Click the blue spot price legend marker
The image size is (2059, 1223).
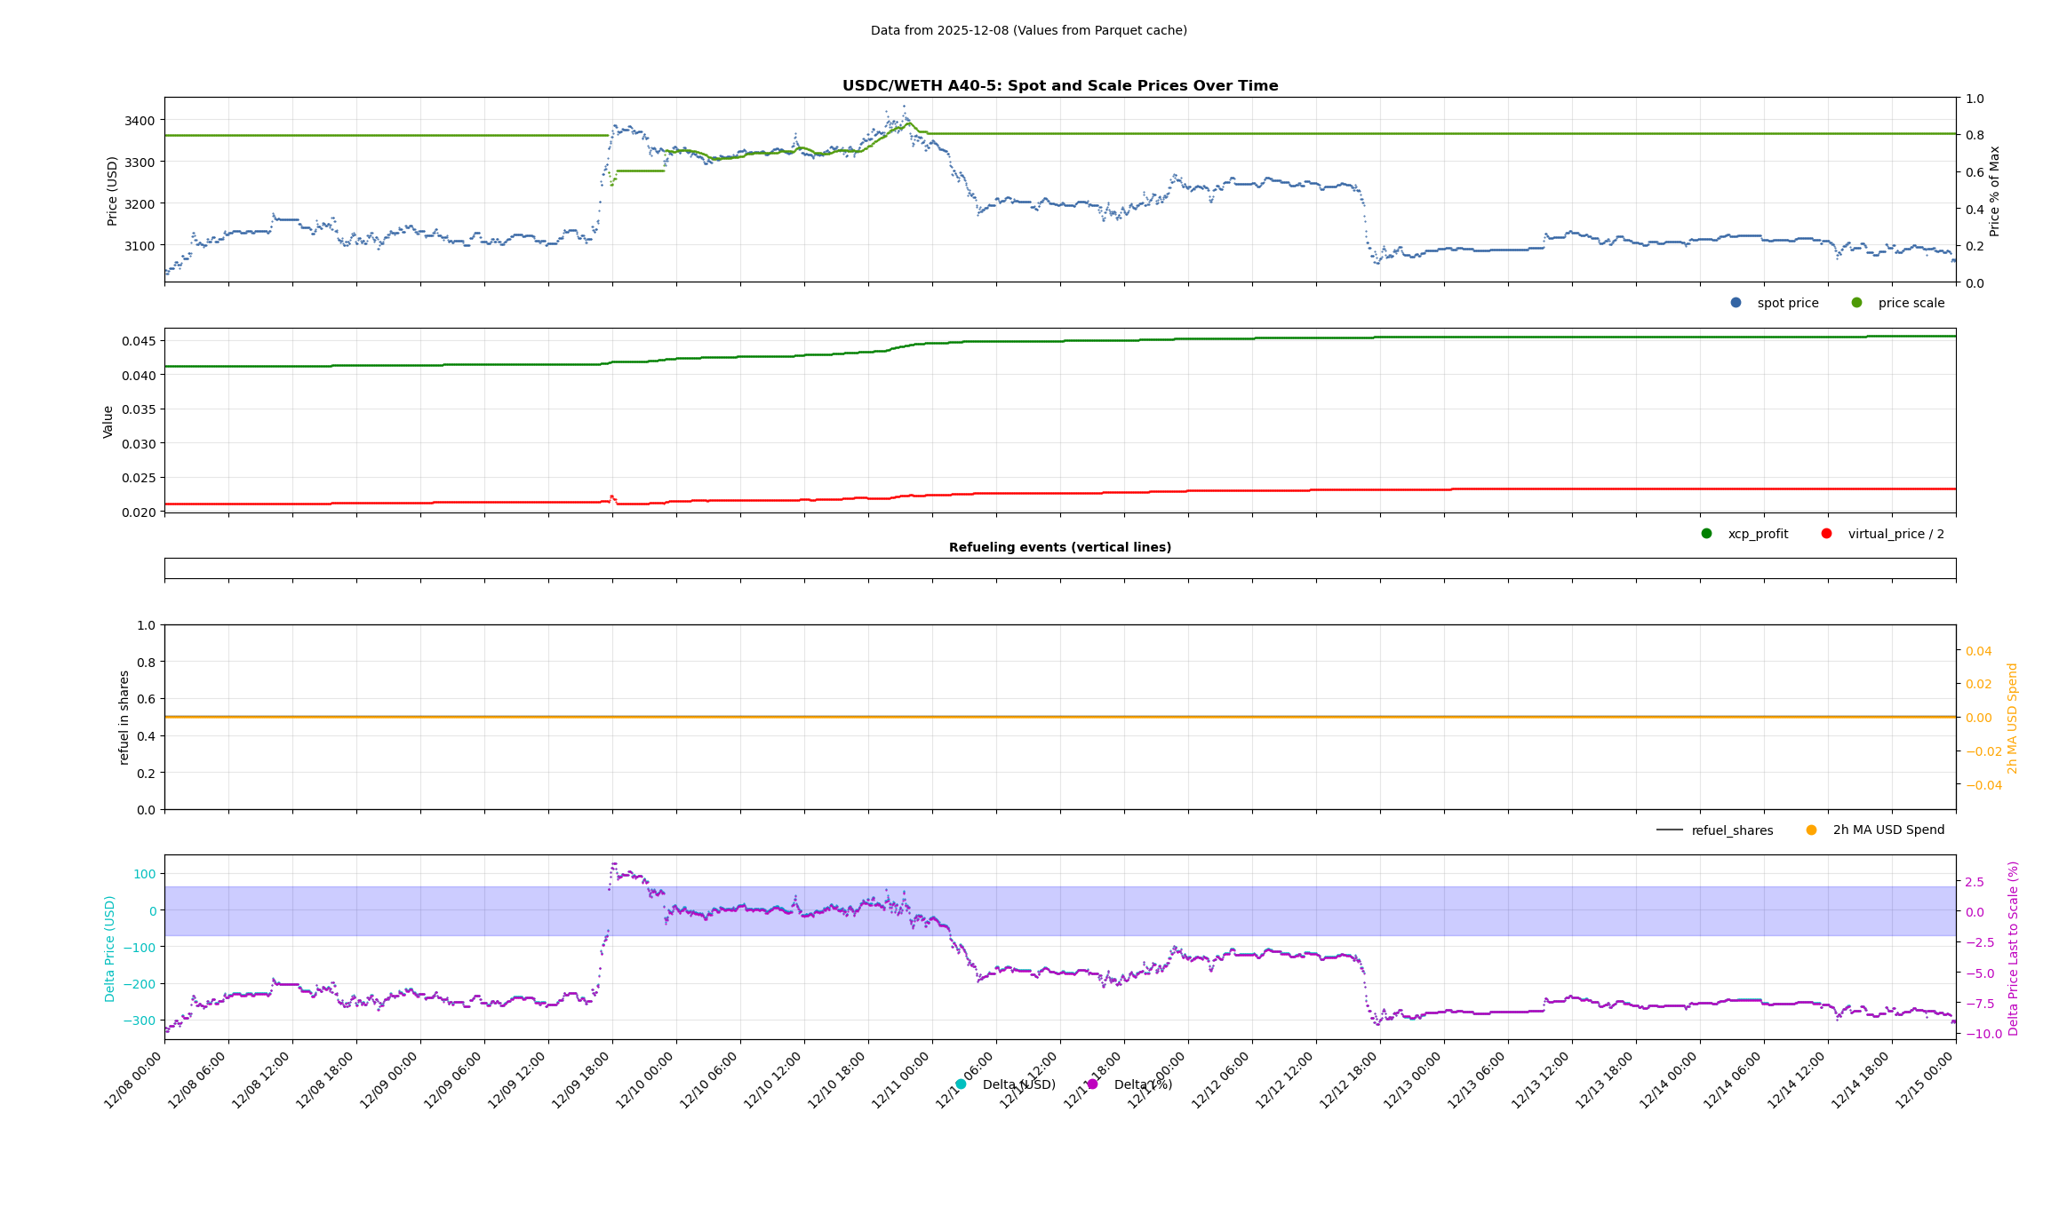[1736, 303]
